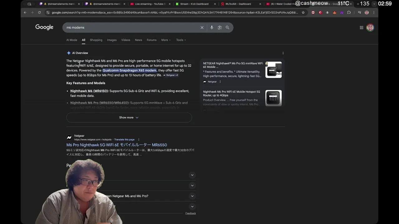Expand the second People also ask question
The image size is (399, 224).
[x=192, y=185]
